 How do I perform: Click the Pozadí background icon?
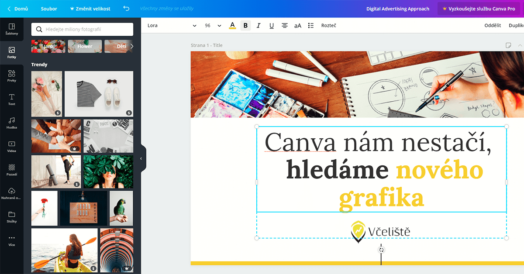coord(12,170)
